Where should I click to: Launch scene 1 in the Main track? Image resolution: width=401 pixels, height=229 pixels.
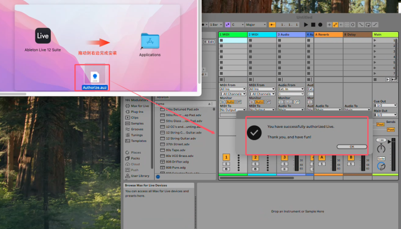[375, 40]
